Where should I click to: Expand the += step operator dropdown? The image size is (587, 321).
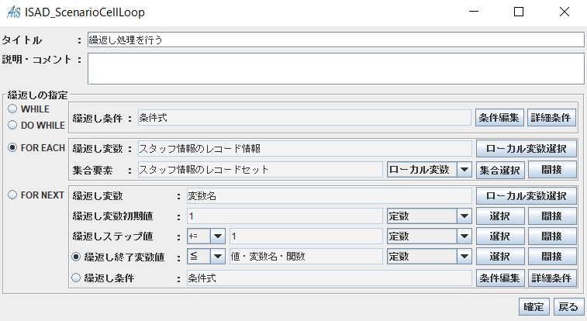tap(206, 236)
